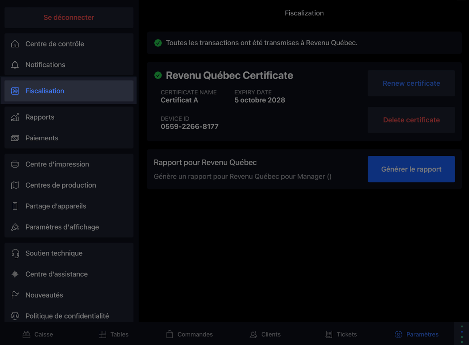The height and width of the screenshot is (345, 469).
Task: Click the Revenu Québec Certificate title
Action: (230, 75)
